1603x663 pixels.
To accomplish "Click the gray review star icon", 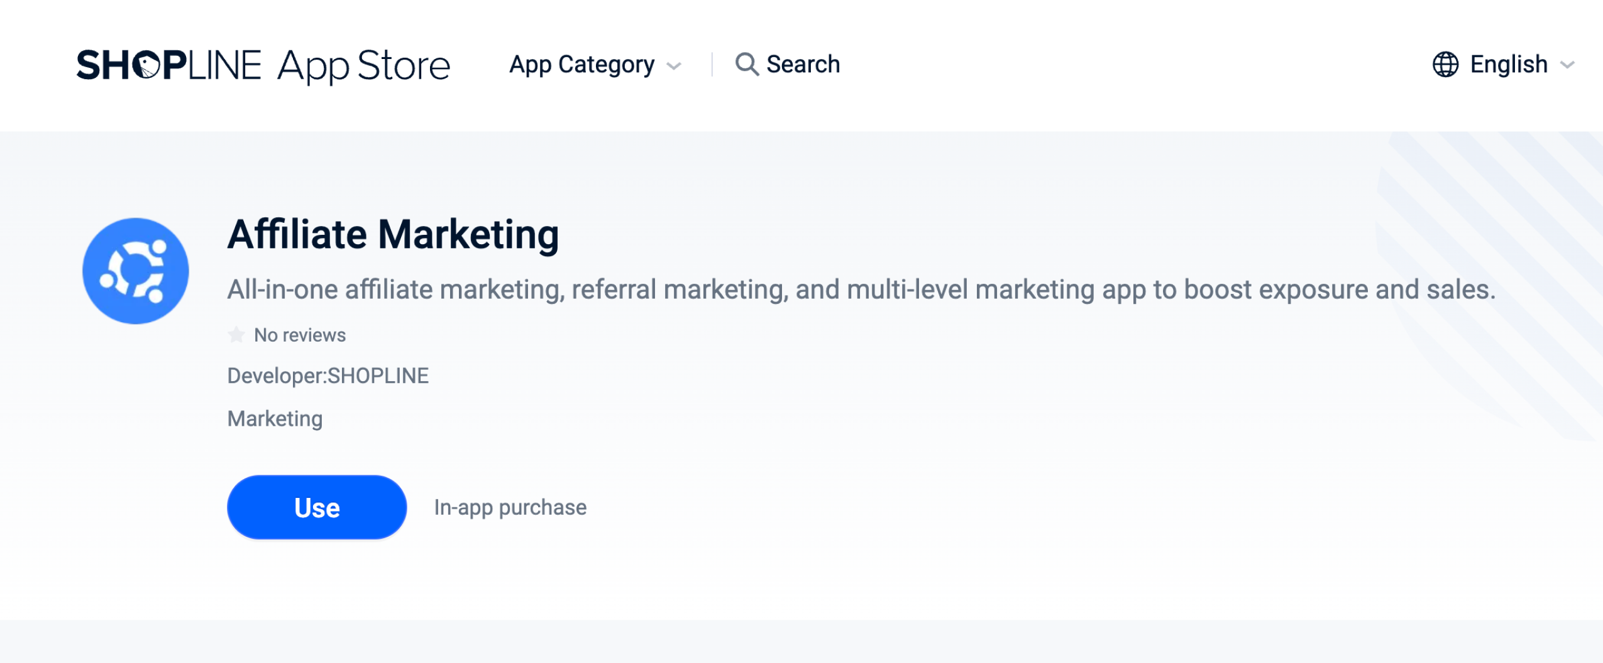I will 236,335.
